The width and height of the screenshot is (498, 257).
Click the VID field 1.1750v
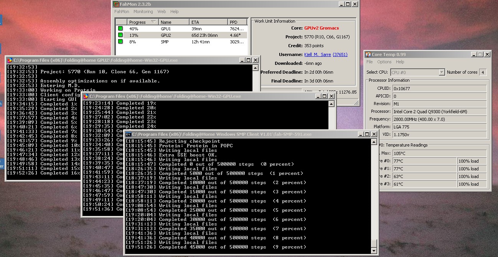click(439, 135)
